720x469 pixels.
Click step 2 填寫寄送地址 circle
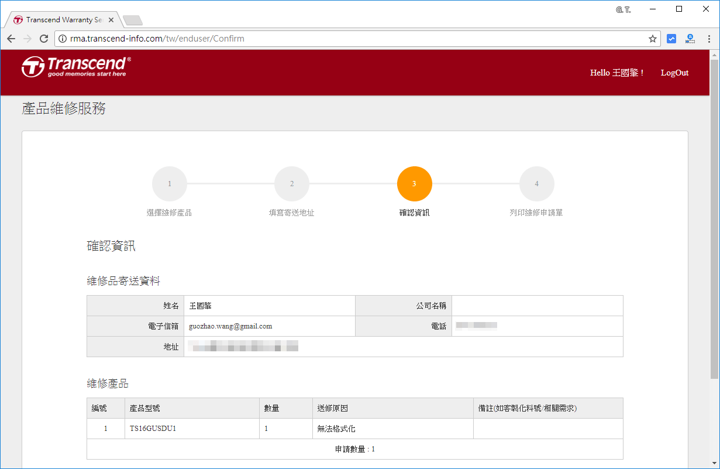[292, 183]
